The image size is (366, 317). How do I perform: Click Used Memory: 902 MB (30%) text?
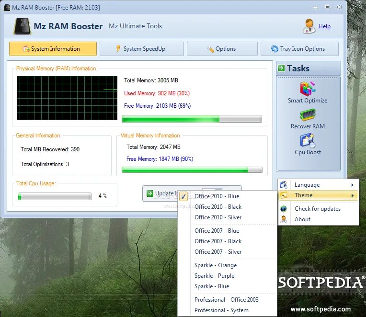pyautogui.click(x=157, y=93)
